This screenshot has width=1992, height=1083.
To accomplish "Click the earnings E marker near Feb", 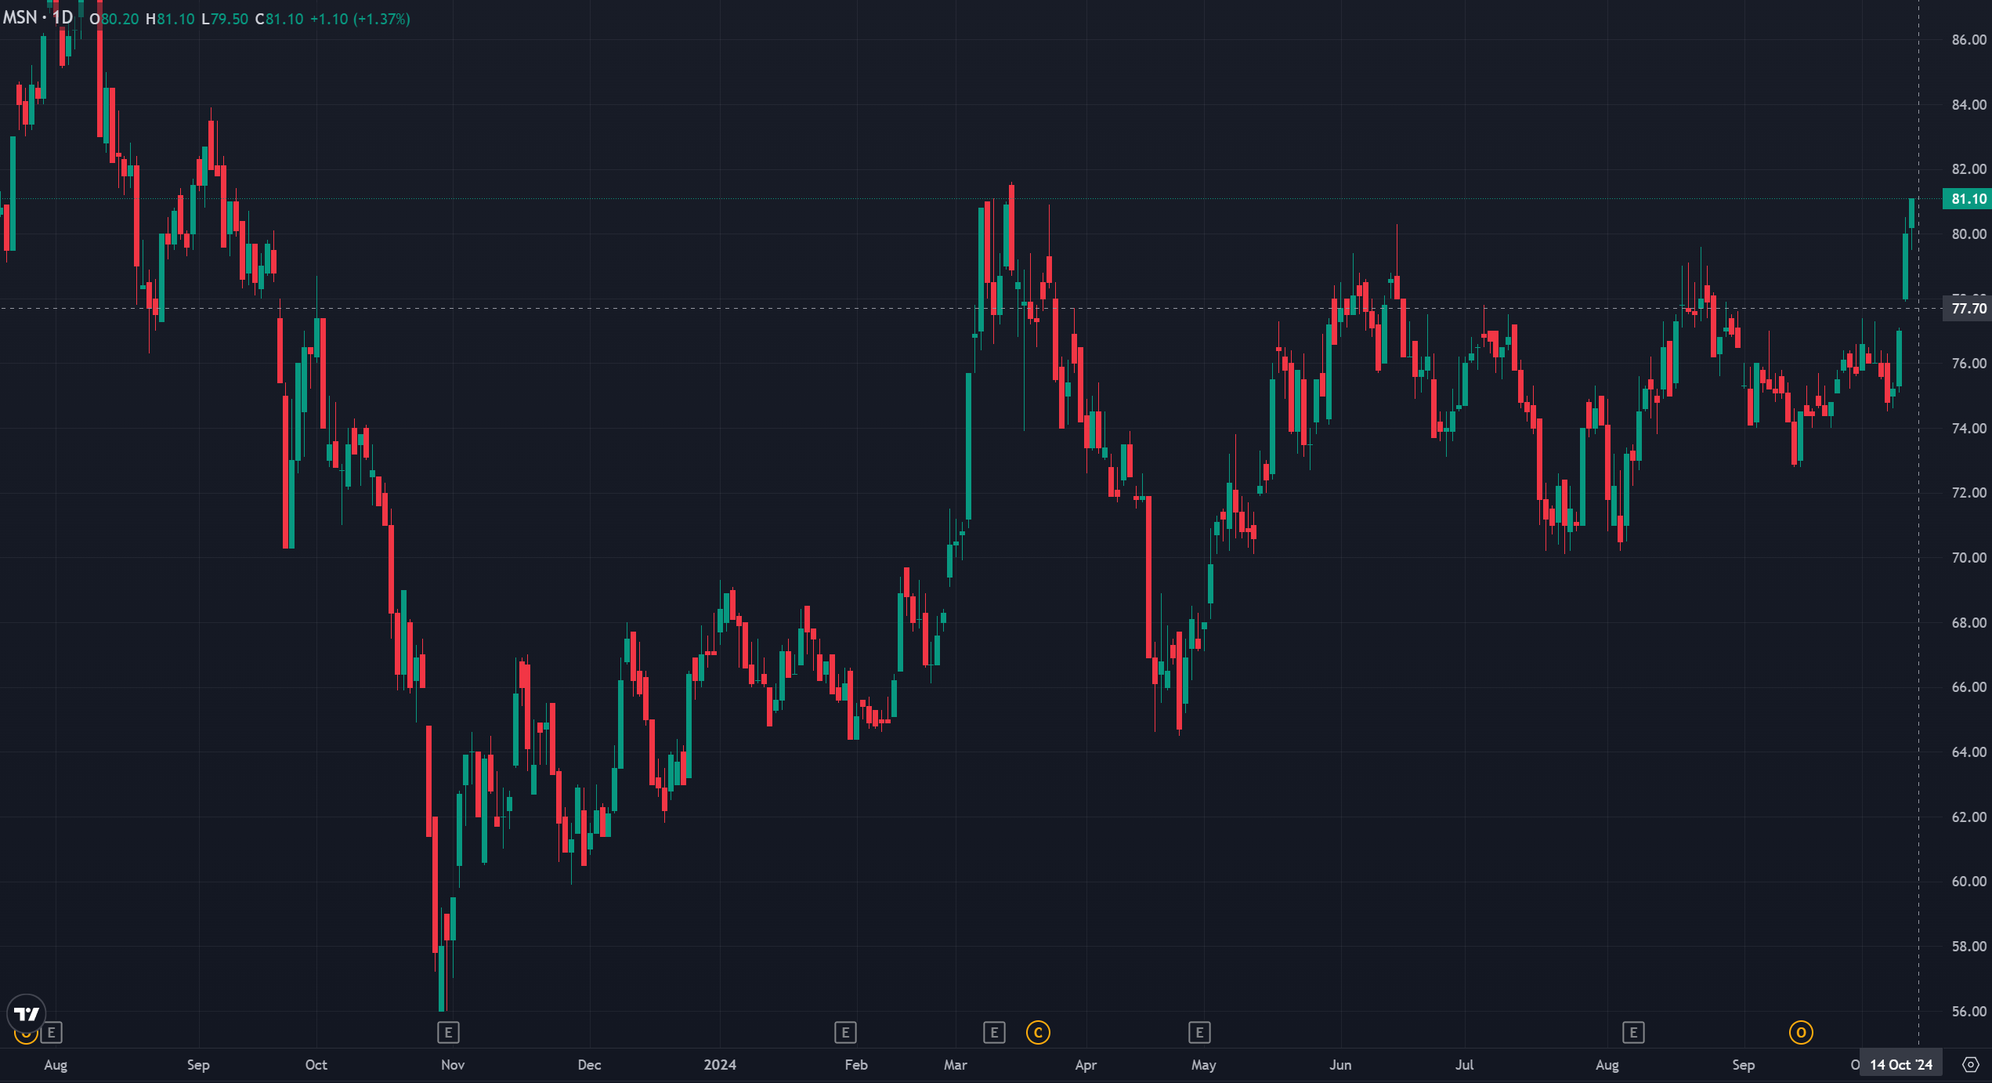I will coord(845,1033).
